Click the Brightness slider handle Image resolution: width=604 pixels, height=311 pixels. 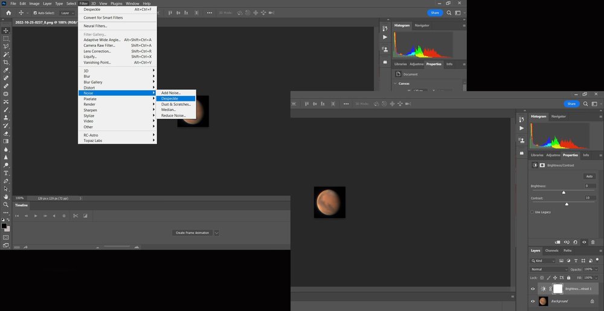point(564,192)
